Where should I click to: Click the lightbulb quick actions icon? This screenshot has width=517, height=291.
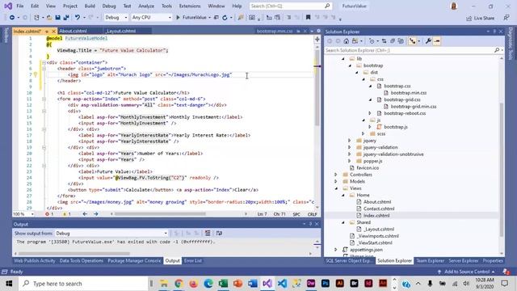(36, 75)
